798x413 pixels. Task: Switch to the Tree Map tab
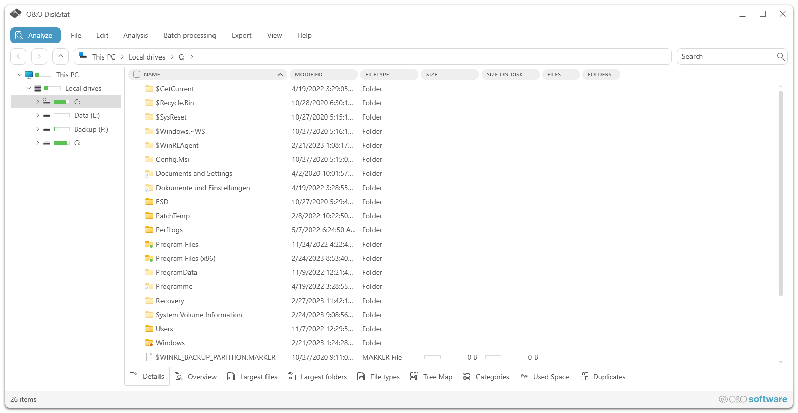431,377
